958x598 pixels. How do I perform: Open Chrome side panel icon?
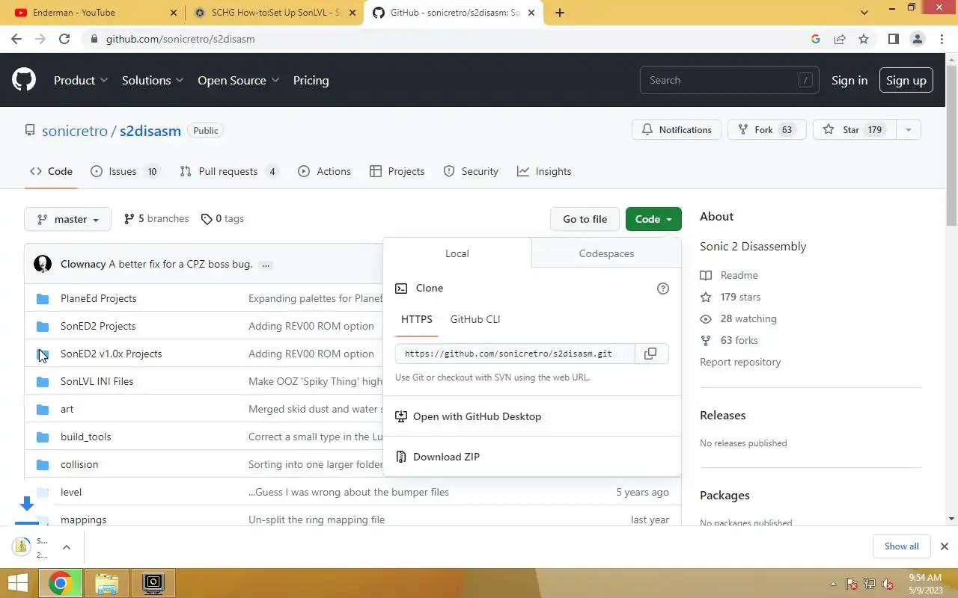point(893,39)
